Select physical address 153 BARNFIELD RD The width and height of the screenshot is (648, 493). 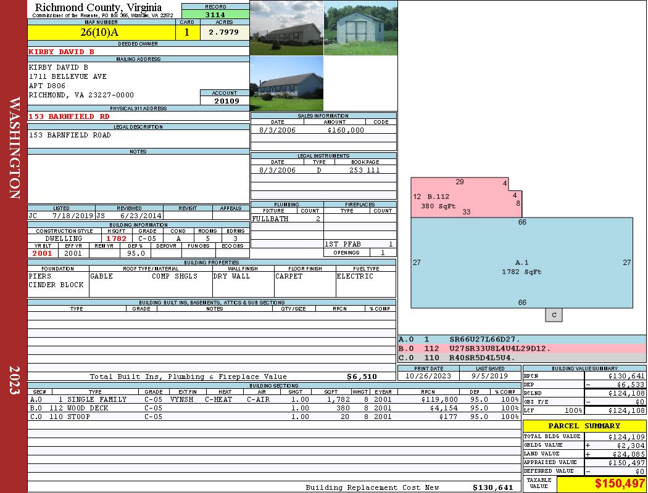coord(69,116)
